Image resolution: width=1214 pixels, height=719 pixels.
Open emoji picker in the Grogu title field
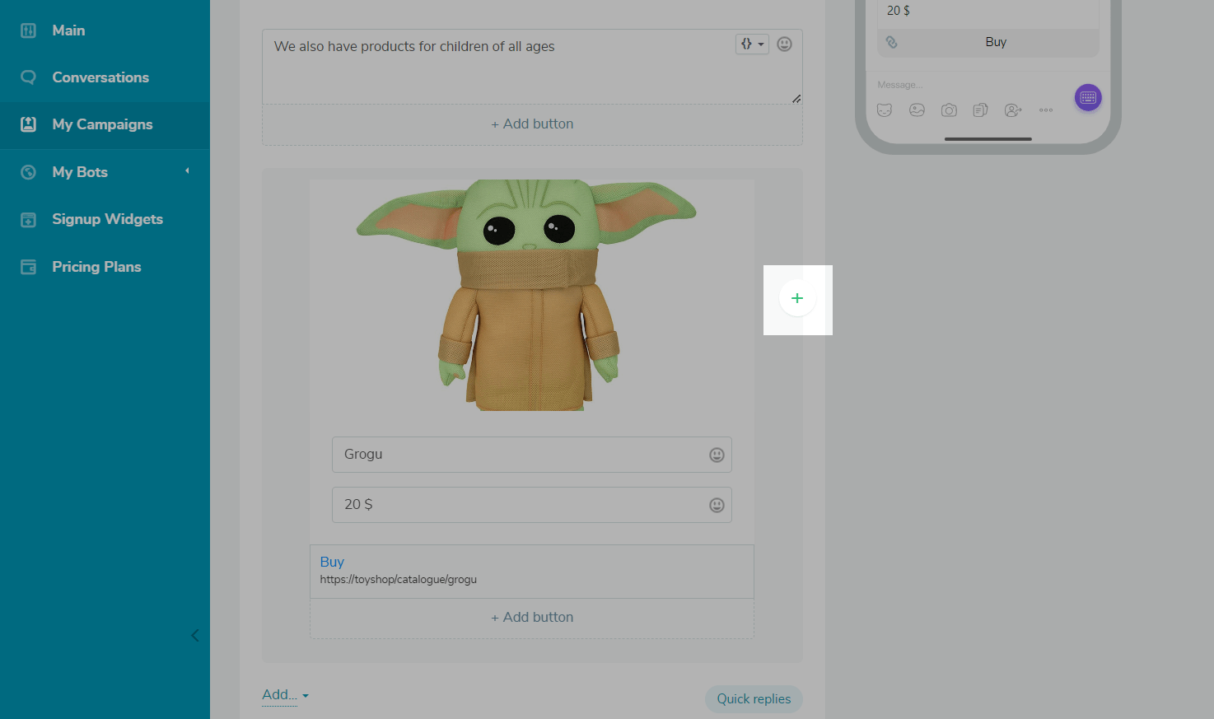[717, 455]
